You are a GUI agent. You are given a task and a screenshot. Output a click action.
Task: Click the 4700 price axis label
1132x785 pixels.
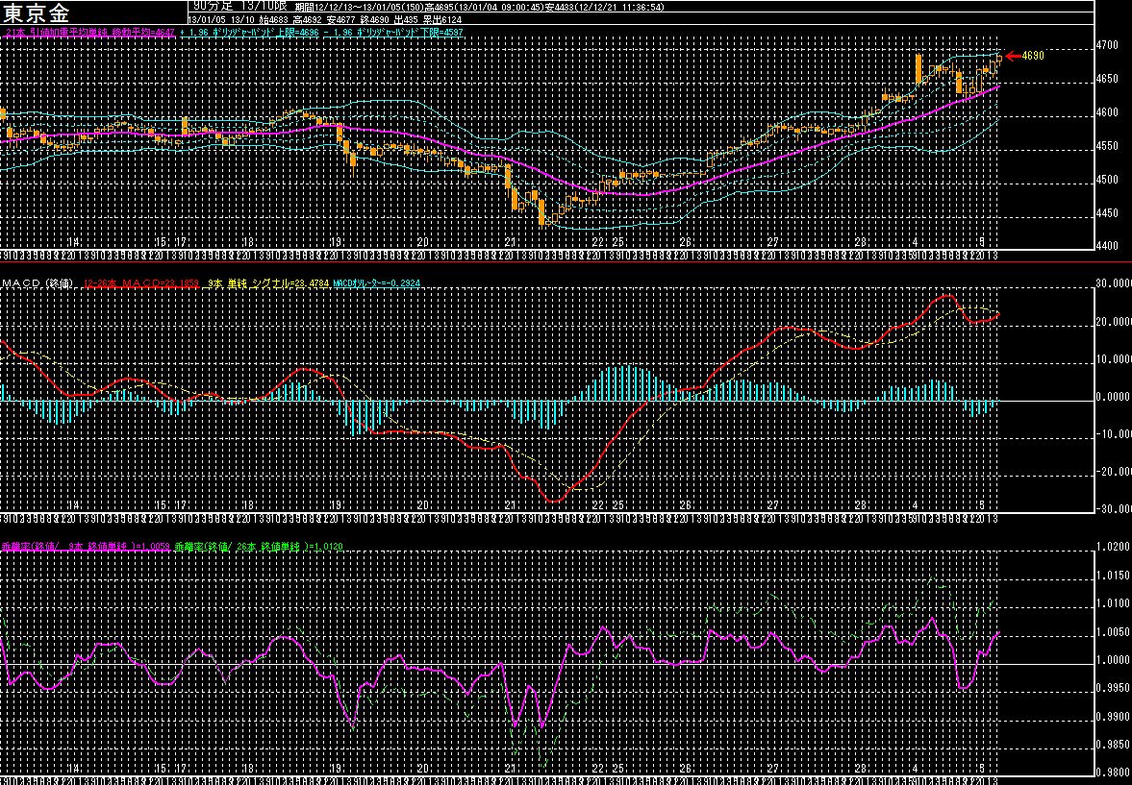[1107, 45]
